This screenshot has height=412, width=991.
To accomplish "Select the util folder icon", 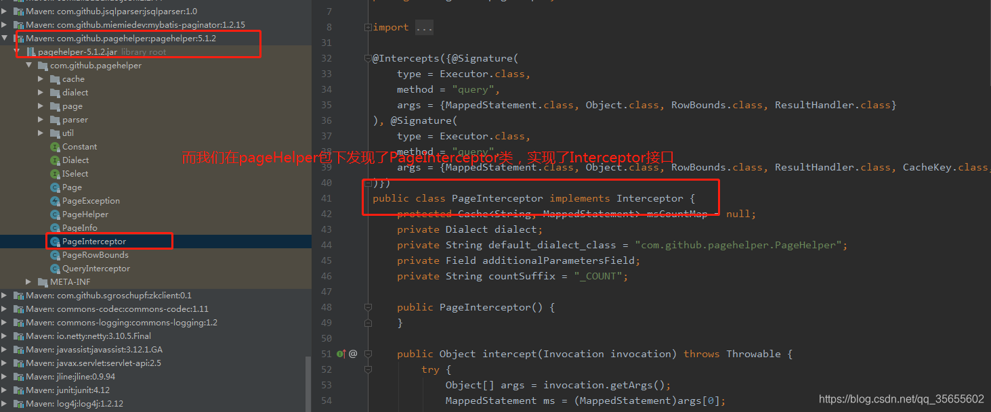I will pos(55,133).
